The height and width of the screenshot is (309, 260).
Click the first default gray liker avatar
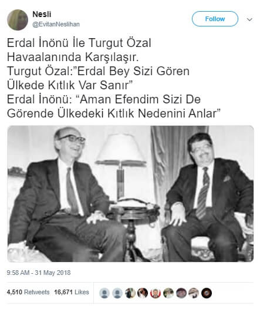[104, 293]
